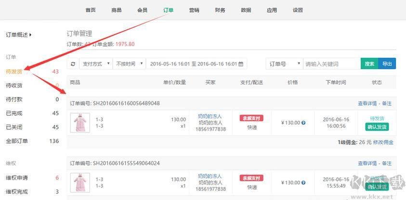The image size is (406, 200).
Task: Click help icon beside second order price
Action: tap(303, 183)
